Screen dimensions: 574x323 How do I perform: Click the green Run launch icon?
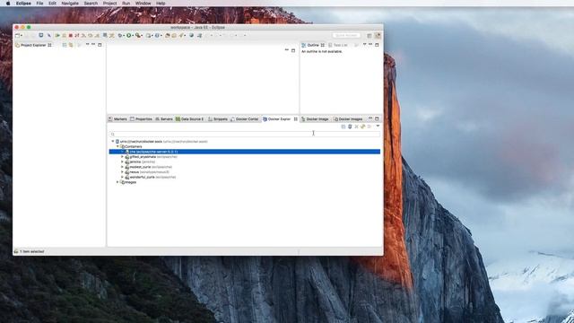pos(129,36)
